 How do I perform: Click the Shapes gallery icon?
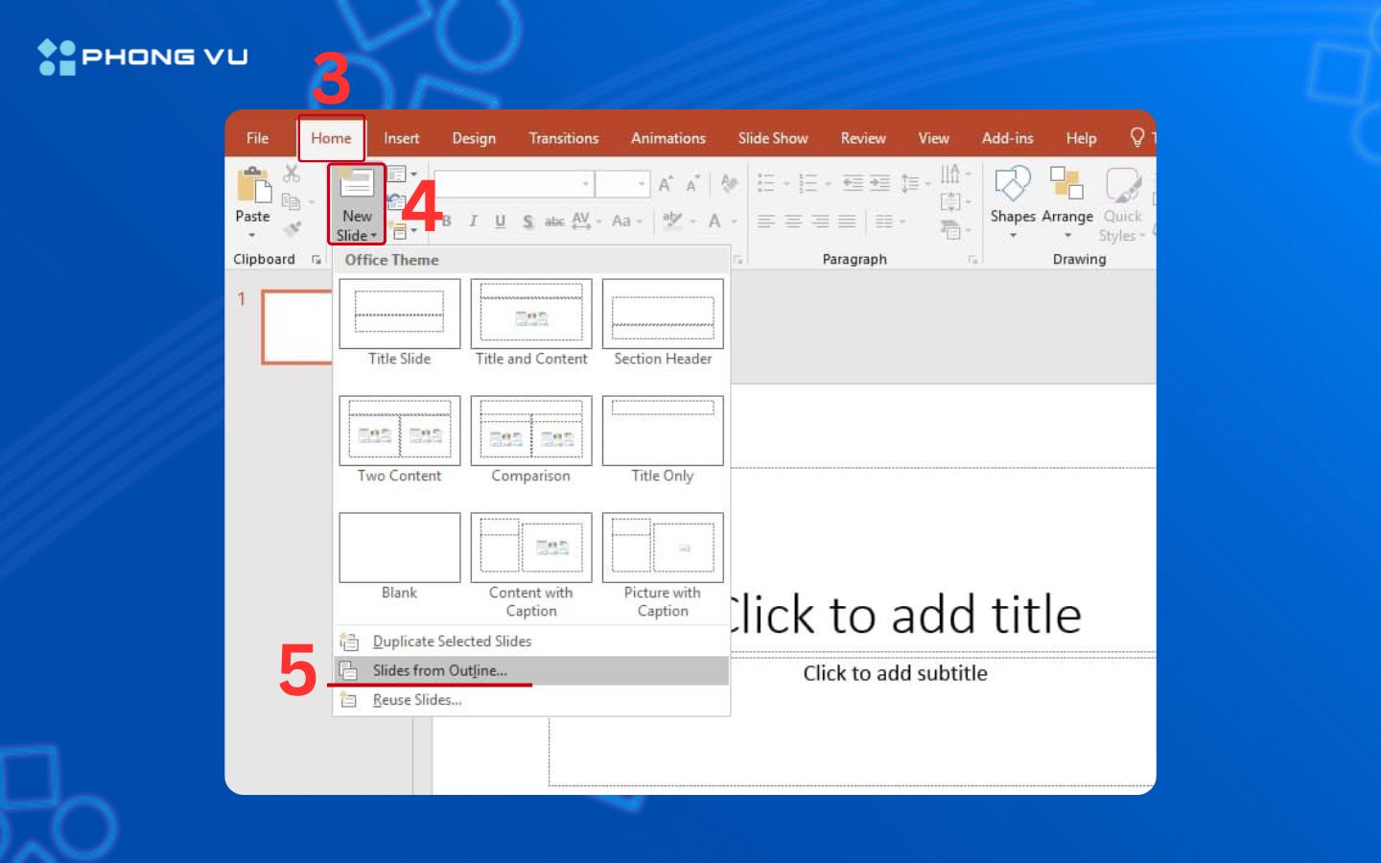1013,185
